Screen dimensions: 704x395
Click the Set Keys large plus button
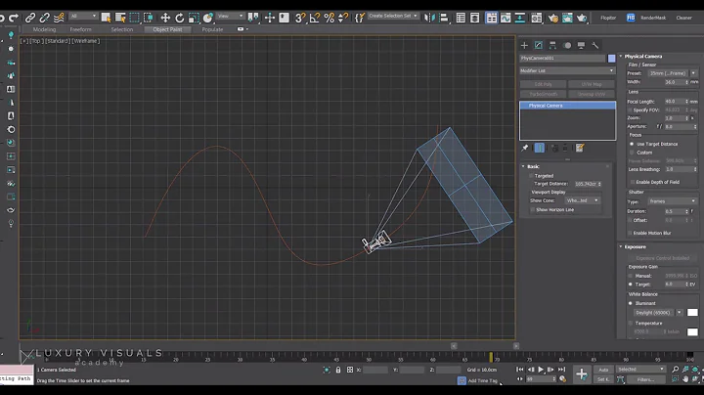[582, 373]
